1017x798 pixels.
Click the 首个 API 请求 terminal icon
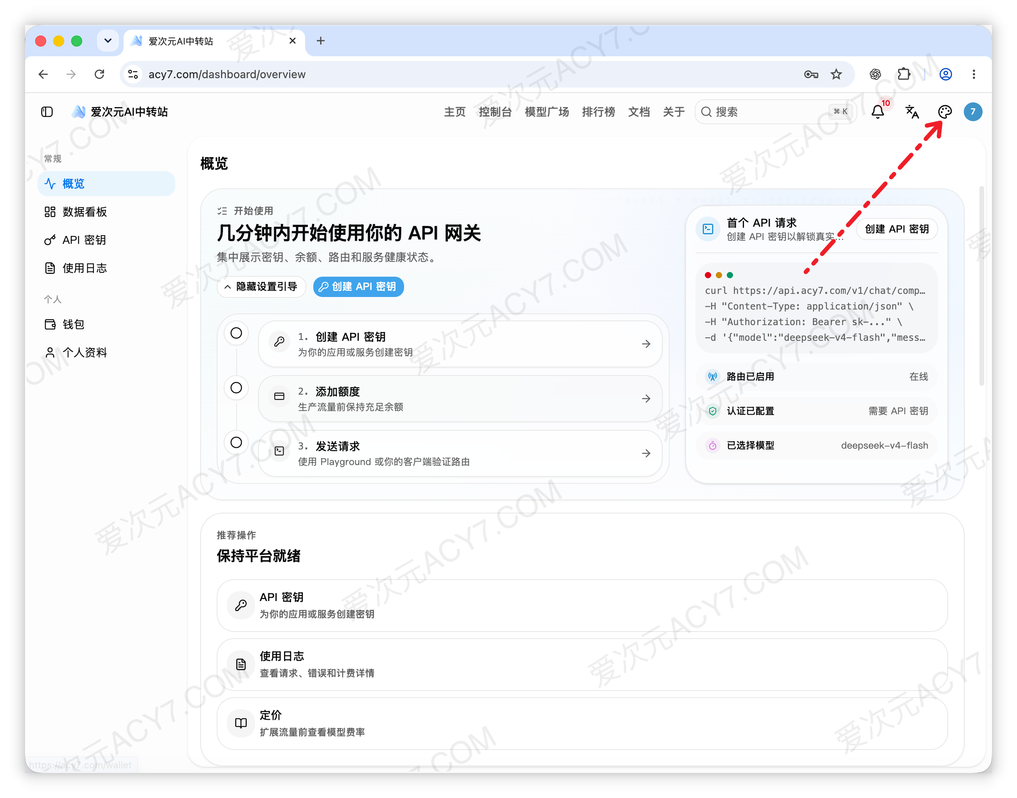(708, 229)
